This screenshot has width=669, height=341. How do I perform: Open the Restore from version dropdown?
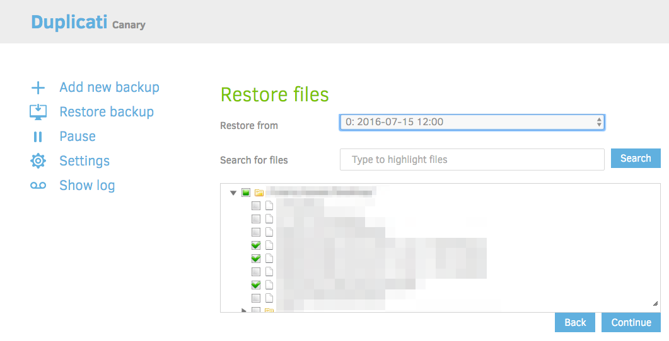click(x=472, y=122)
